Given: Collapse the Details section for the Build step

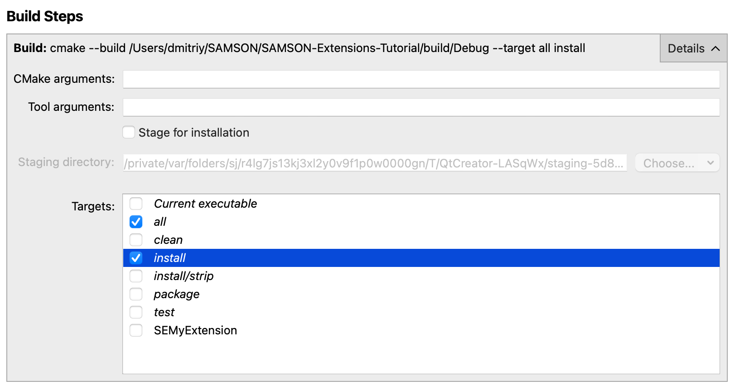Looking at the screenshot, I should pos(692,48).
